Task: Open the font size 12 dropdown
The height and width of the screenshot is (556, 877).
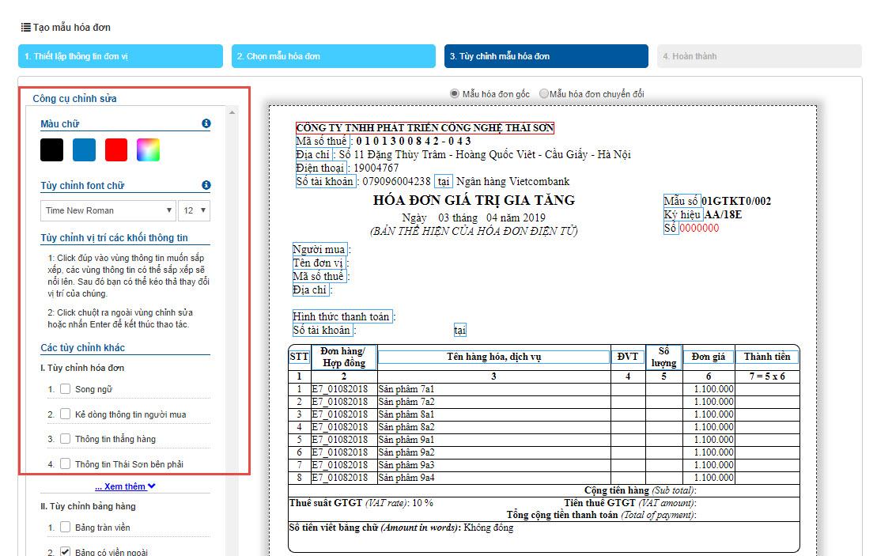Action: point(195,210)
